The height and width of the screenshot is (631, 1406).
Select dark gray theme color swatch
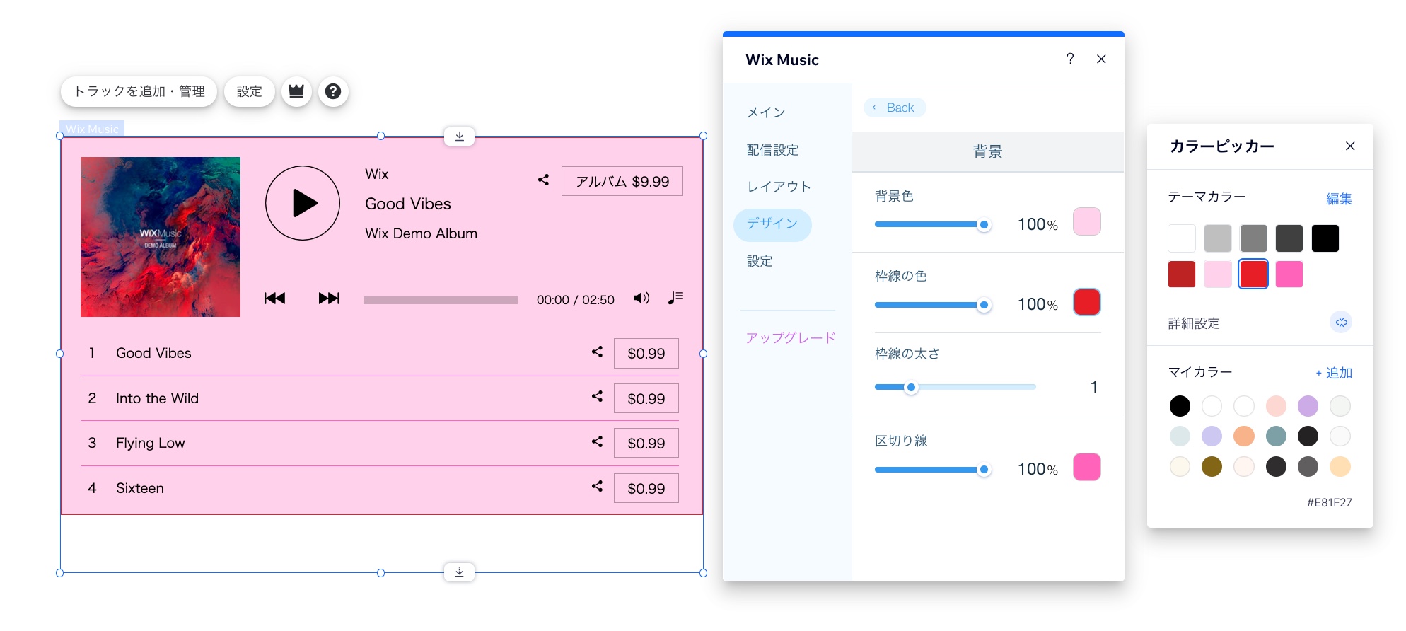(x=1289, y=238)
